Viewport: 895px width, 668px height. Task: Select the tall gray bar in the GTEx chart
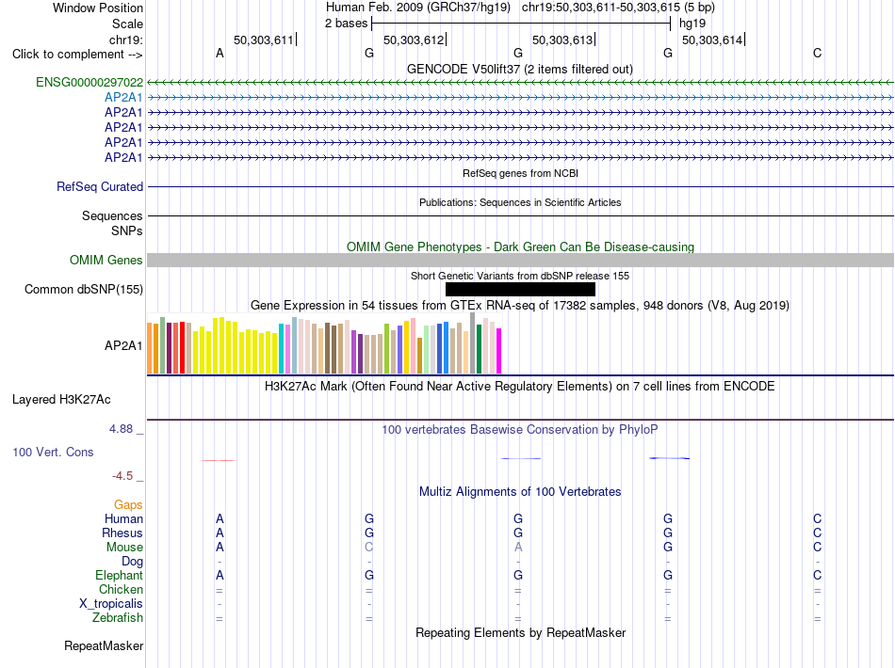coord(472,343)
